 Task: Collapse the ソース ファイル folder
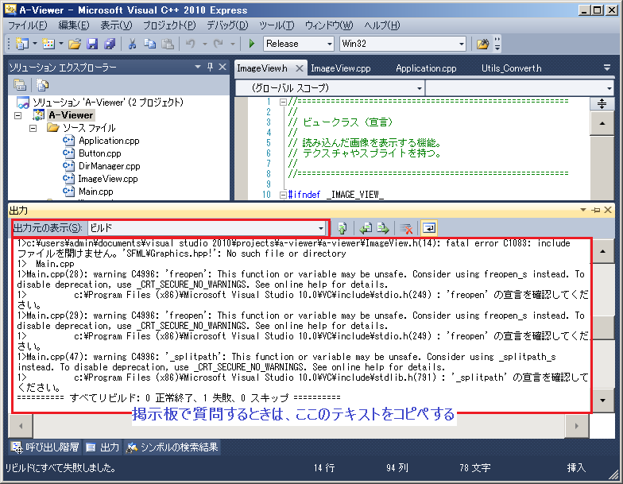[33, 129]
